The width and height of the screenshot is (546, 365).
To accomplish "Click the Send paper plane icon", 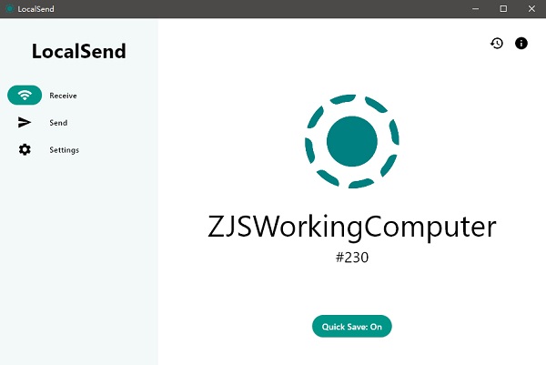I will click(x=25, y=122).
